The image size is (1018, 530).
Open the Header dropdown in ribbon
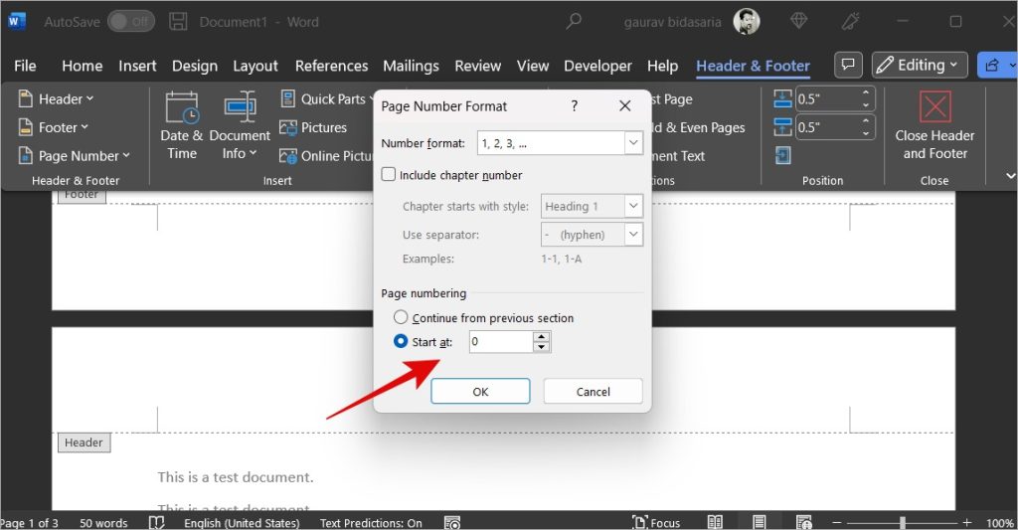click(x=56, y=99)
